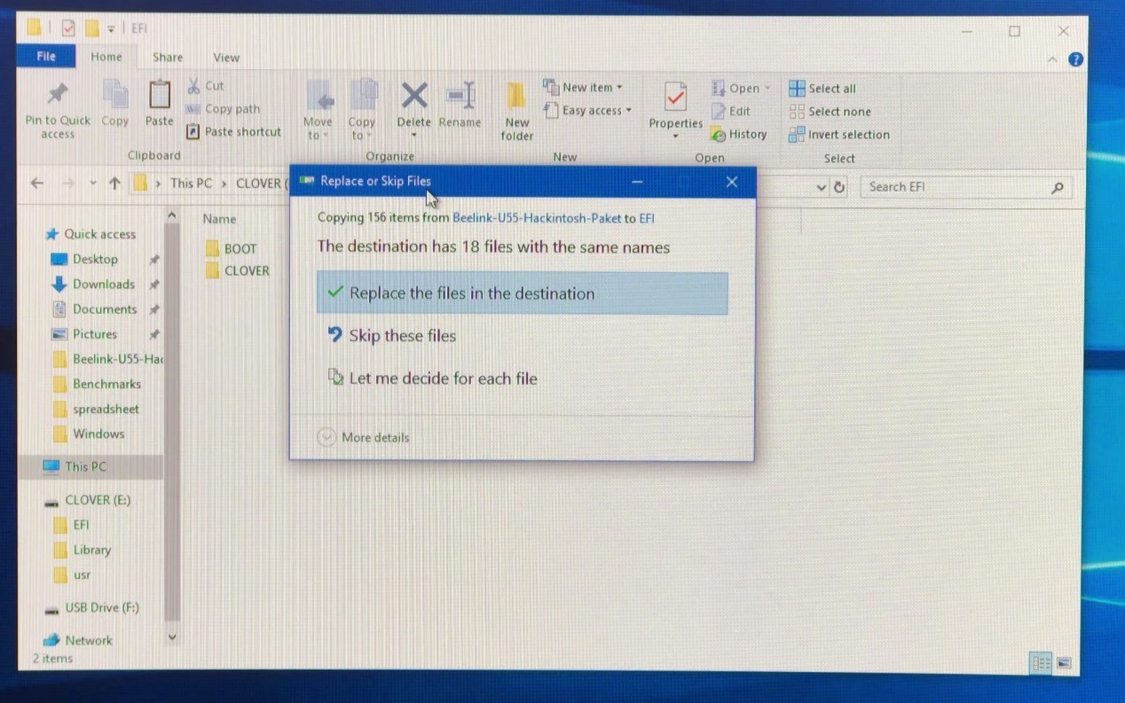Open the File tab
This screenshot has width=1125, height=703.
46,57
